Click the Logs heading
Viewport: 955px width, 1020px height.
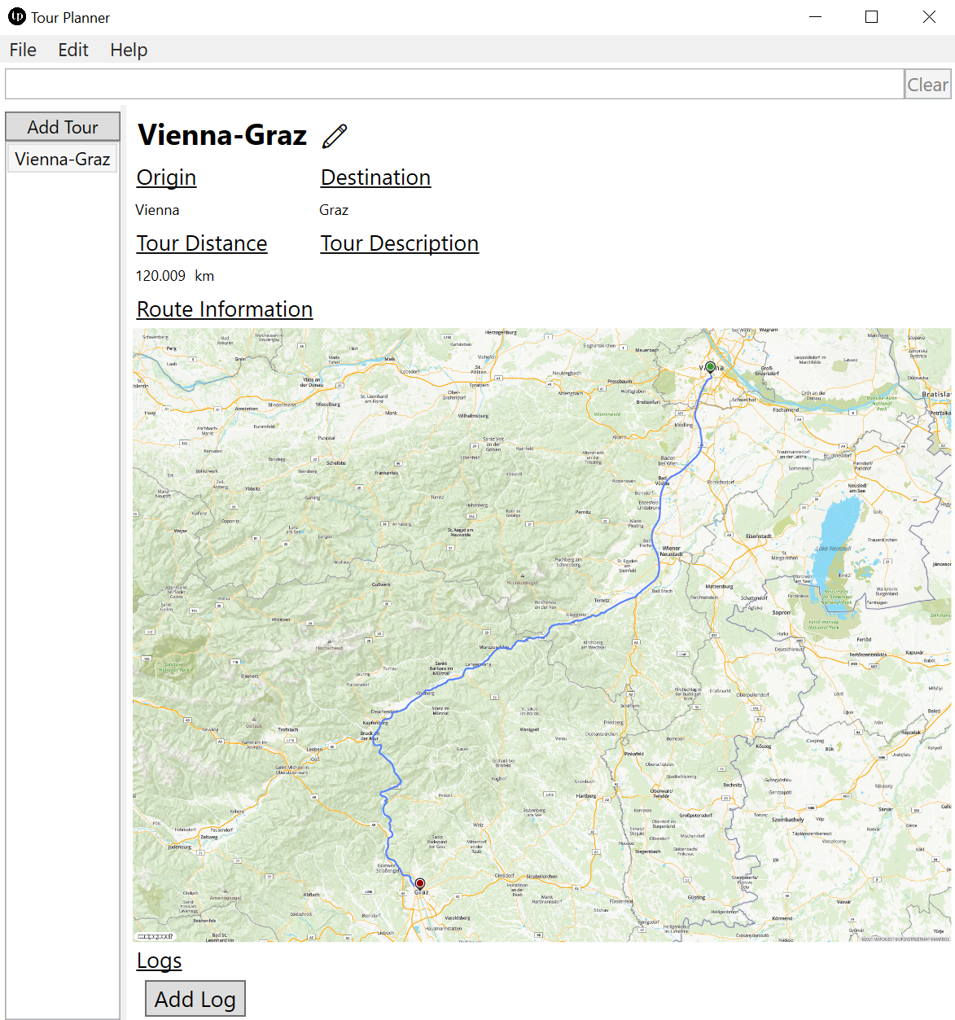159,961
